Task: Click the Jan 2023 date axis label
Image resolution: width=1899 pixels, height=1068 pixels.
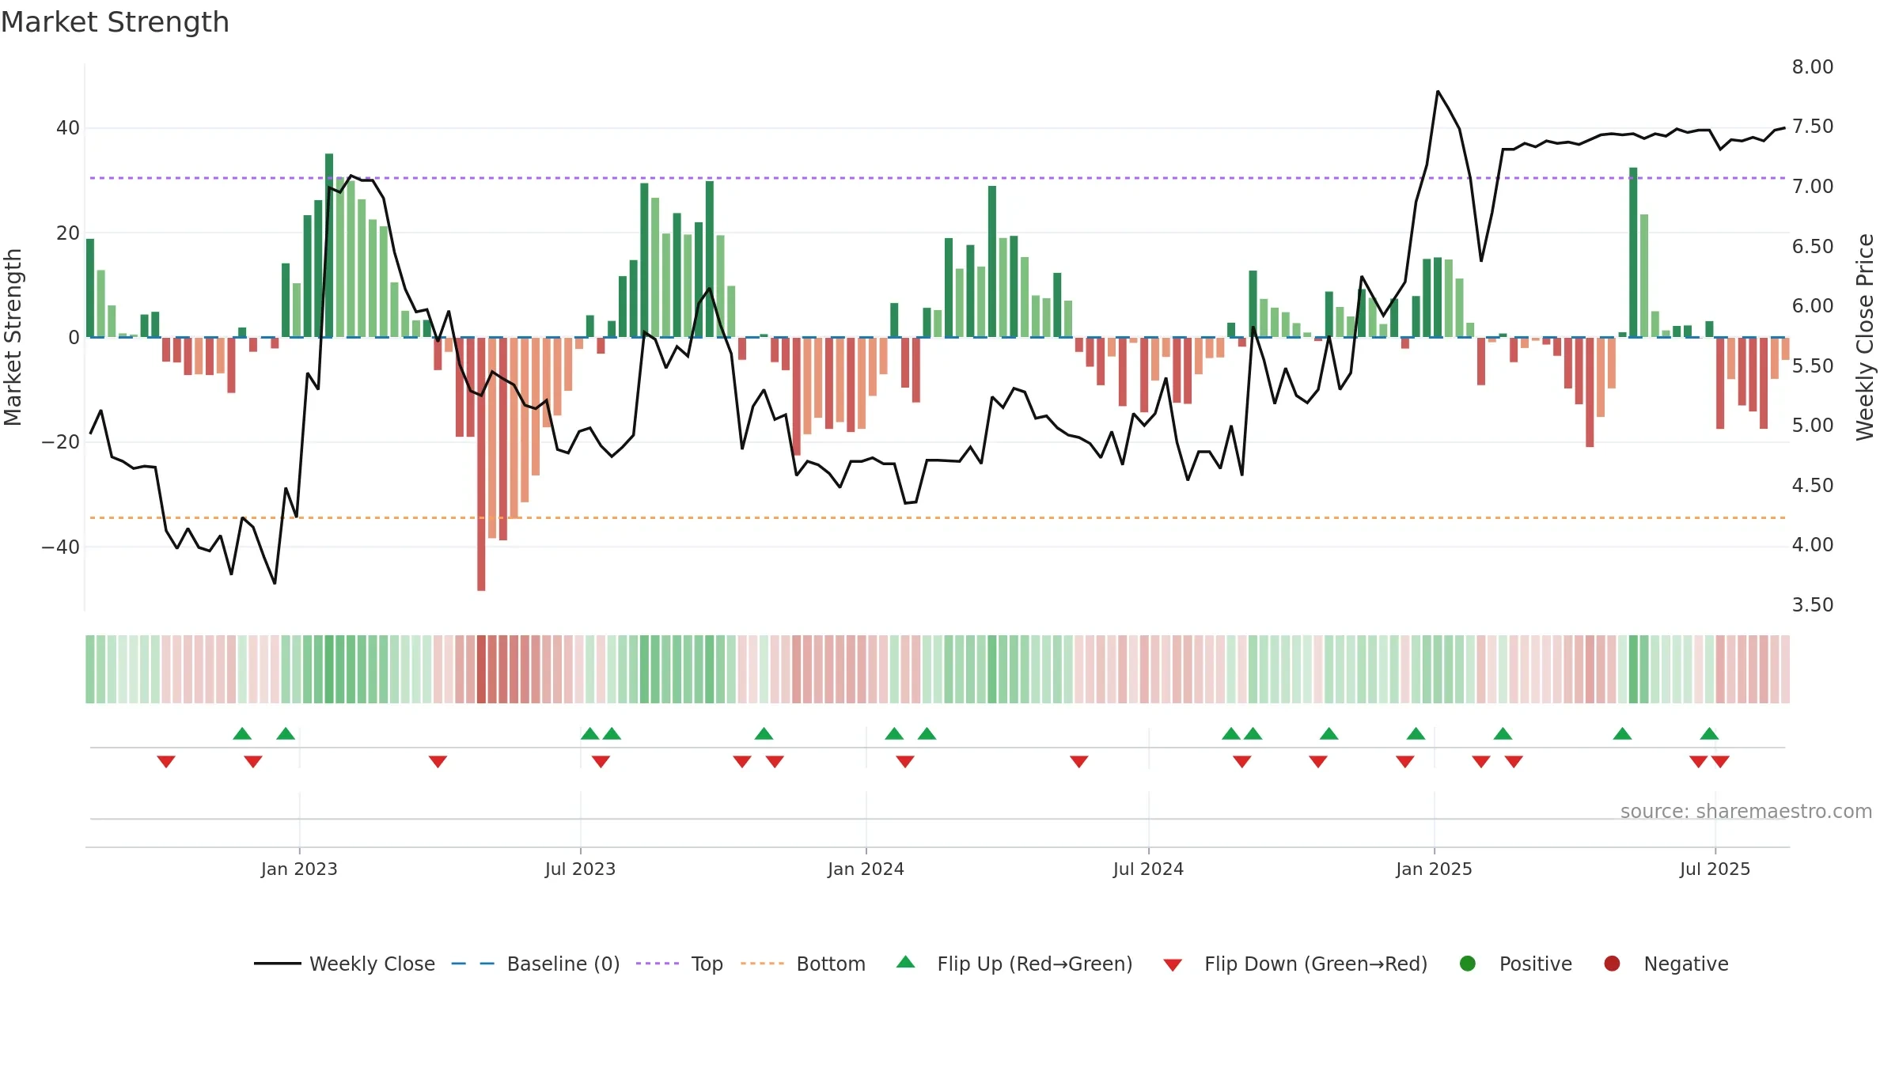Action: tap(299, 869)
